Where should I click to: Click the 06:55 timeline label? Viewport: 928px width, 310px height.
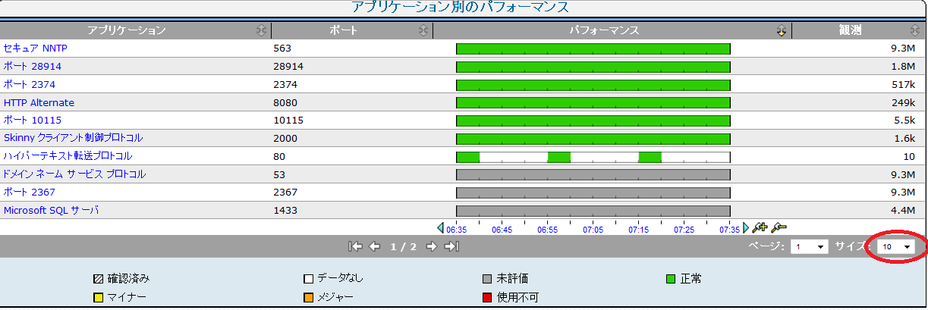tap(548, 228)
